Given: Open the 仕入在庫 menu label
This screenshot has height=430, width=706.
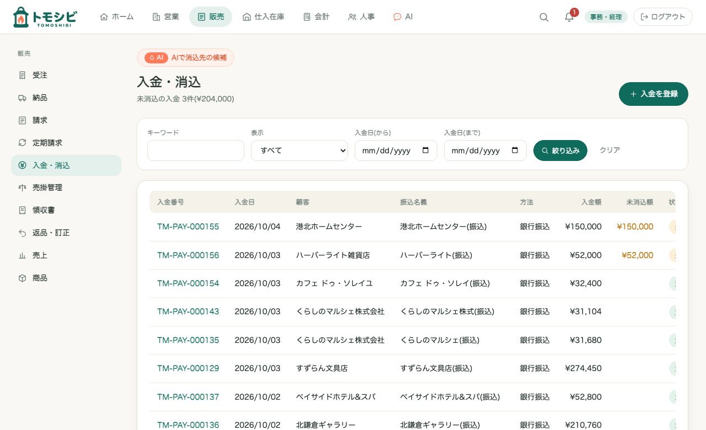Looking at the screenshot, I should click(x=269, y=17).
